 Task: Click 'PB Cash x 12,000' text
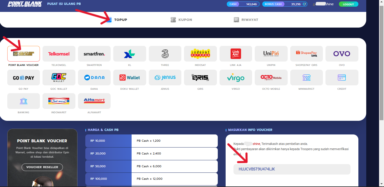click(x=150, y=179)
